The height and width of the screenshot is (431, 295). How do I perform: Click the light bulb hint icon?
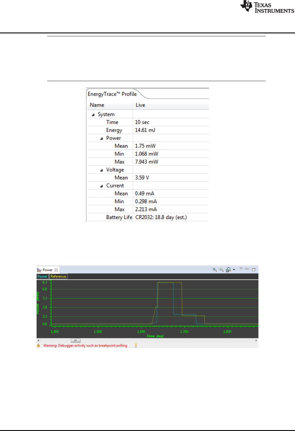pyautogui.click(x=136, y=345)
